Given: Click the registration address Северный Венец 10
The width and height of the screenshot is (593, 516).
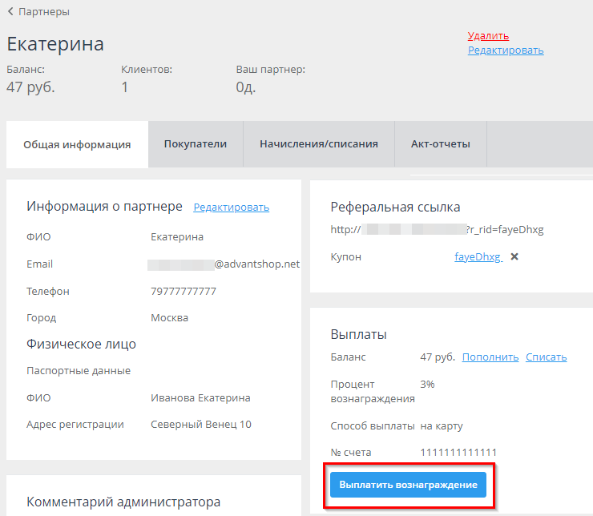Looking at the screenshot, I should click(200, 424).
